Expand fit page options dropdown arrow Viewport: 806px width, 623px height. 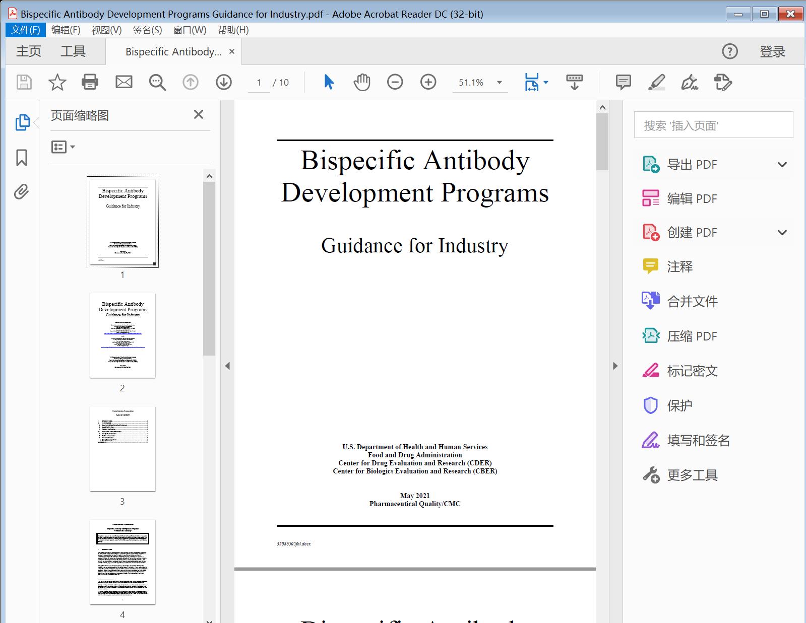(546, 83)
